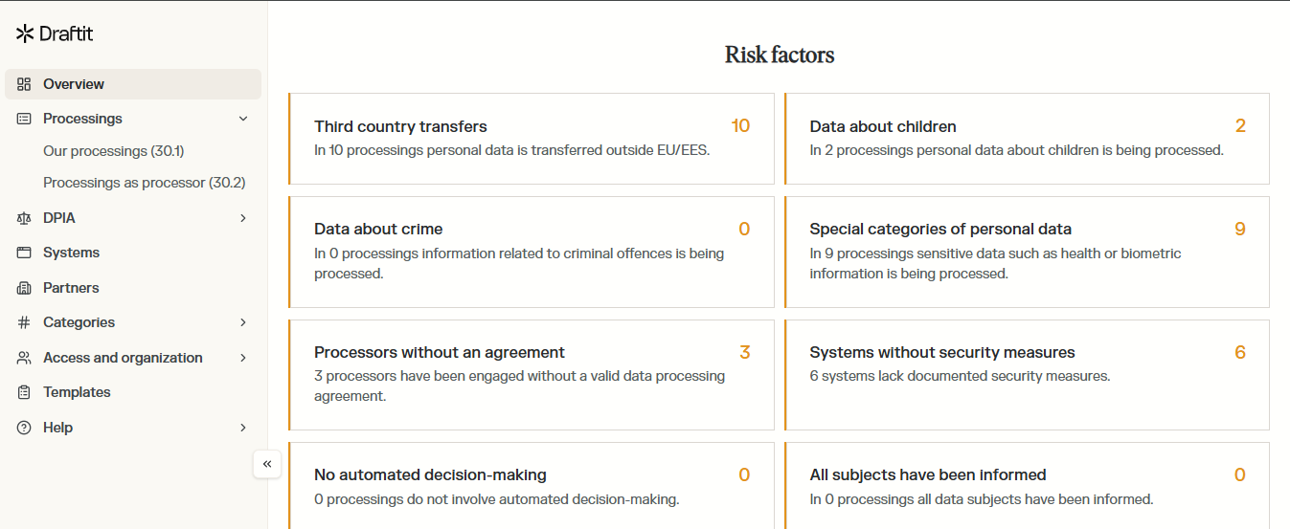Click the Help question mark icon
The image size is (1290, 529).
tap(24, 428)
